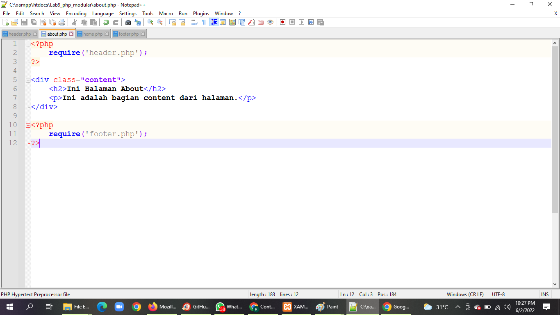Screen dimensions: 560x315
Task: Close the current document with the Close toolbar icon
Action: (x=43, y=22)
